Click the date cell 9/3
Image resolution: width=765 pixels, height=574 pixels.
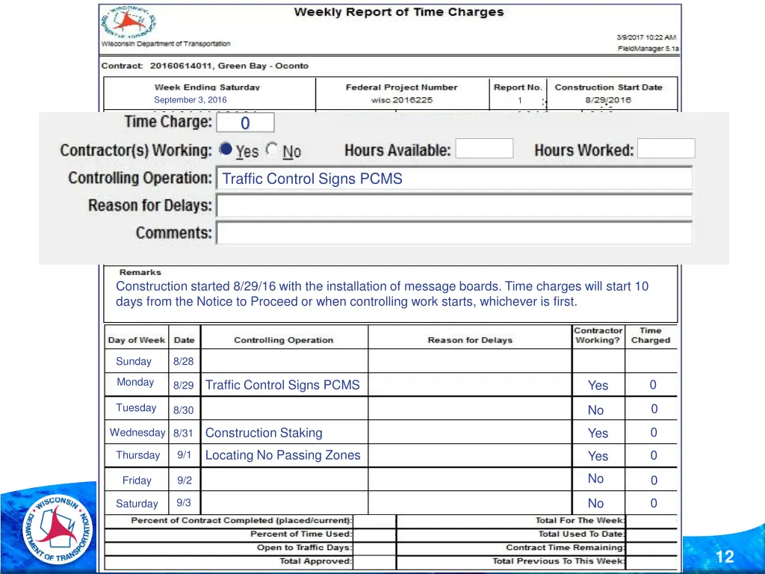pyautogui.click(x=184, y=503)
